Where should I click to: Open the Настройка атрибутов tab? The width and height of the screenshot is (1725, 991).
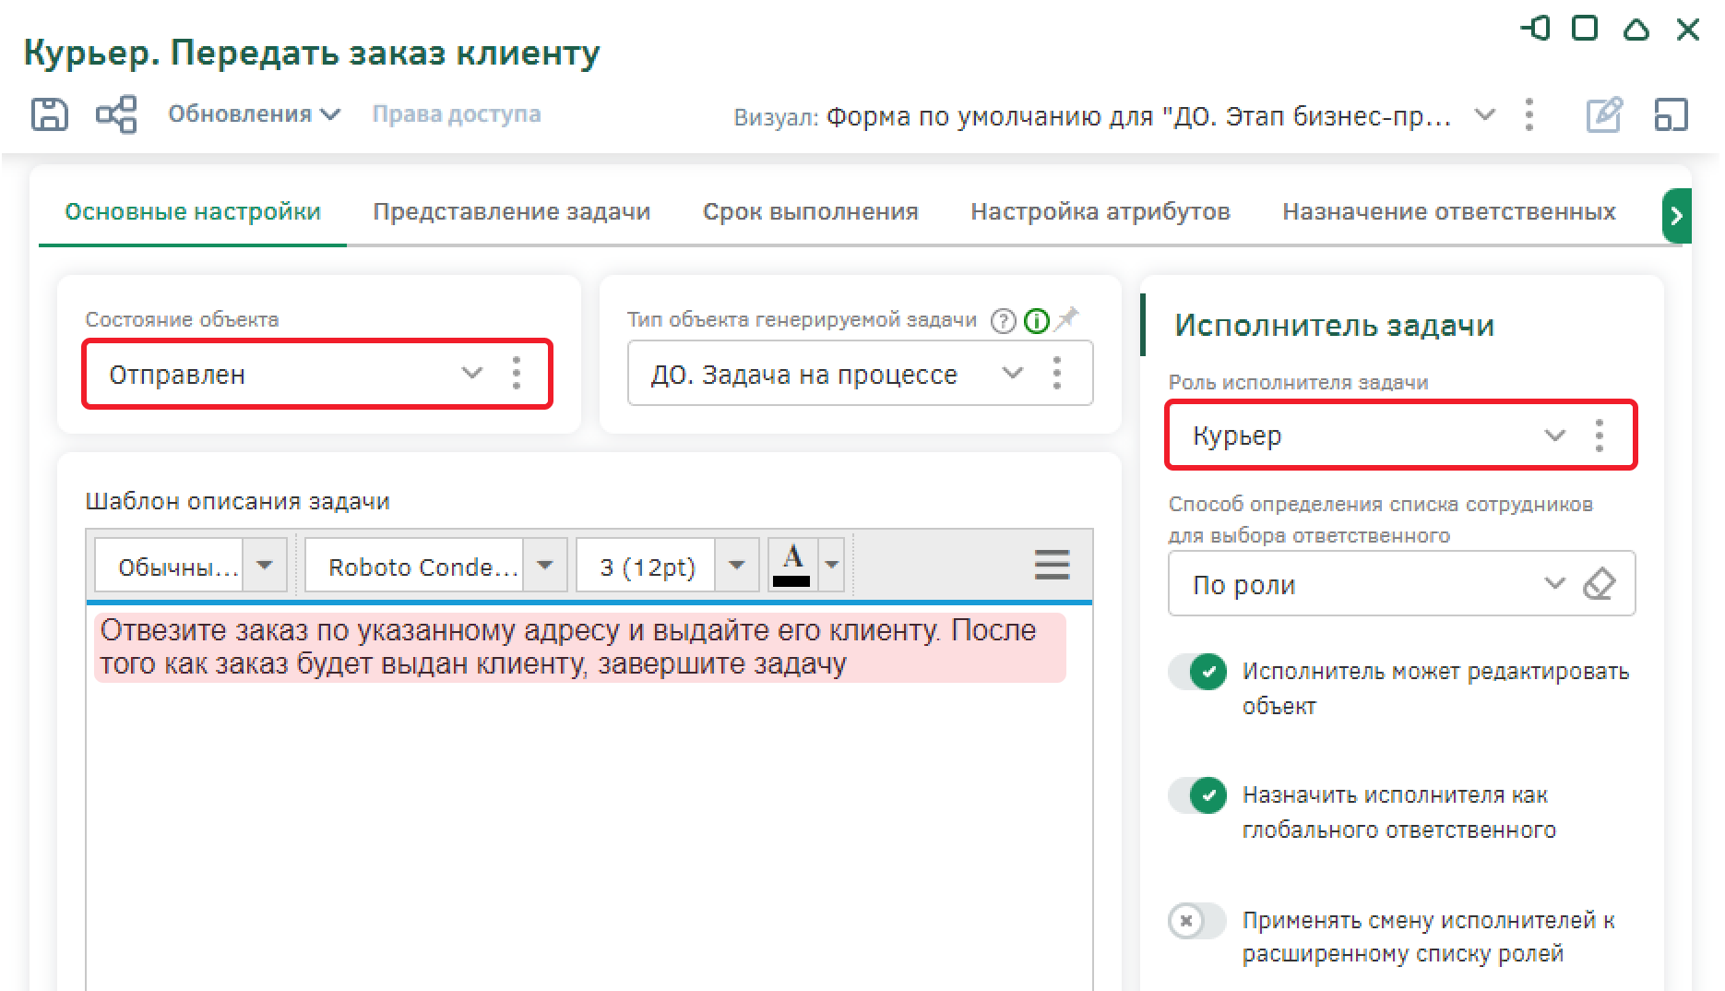[1100, 212]
